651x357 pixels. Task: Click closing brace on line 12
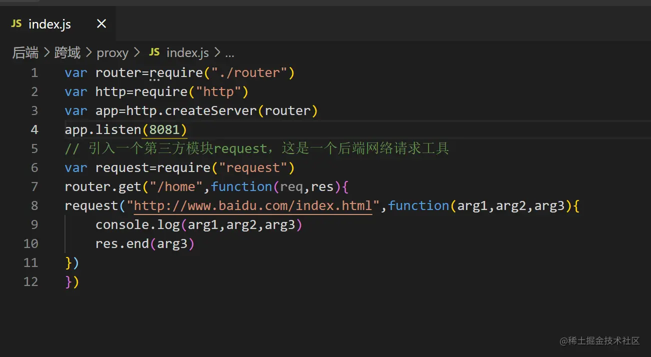pyautogui.click(x=68, y=282)
